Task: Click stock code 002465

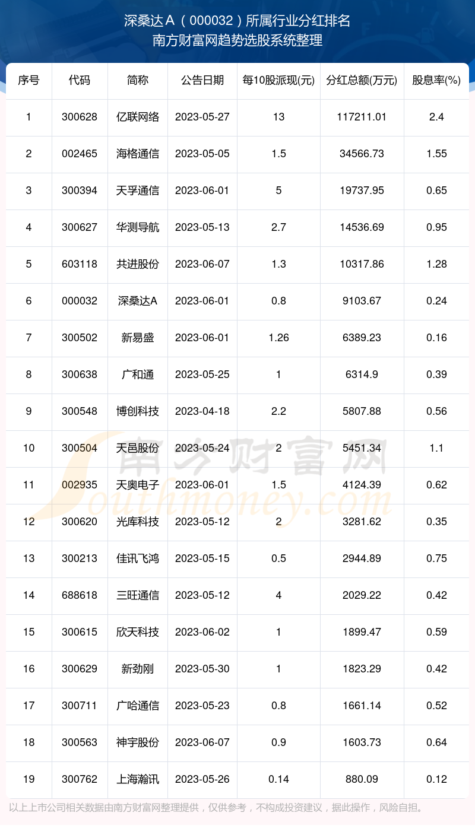Action: point(80,154)
